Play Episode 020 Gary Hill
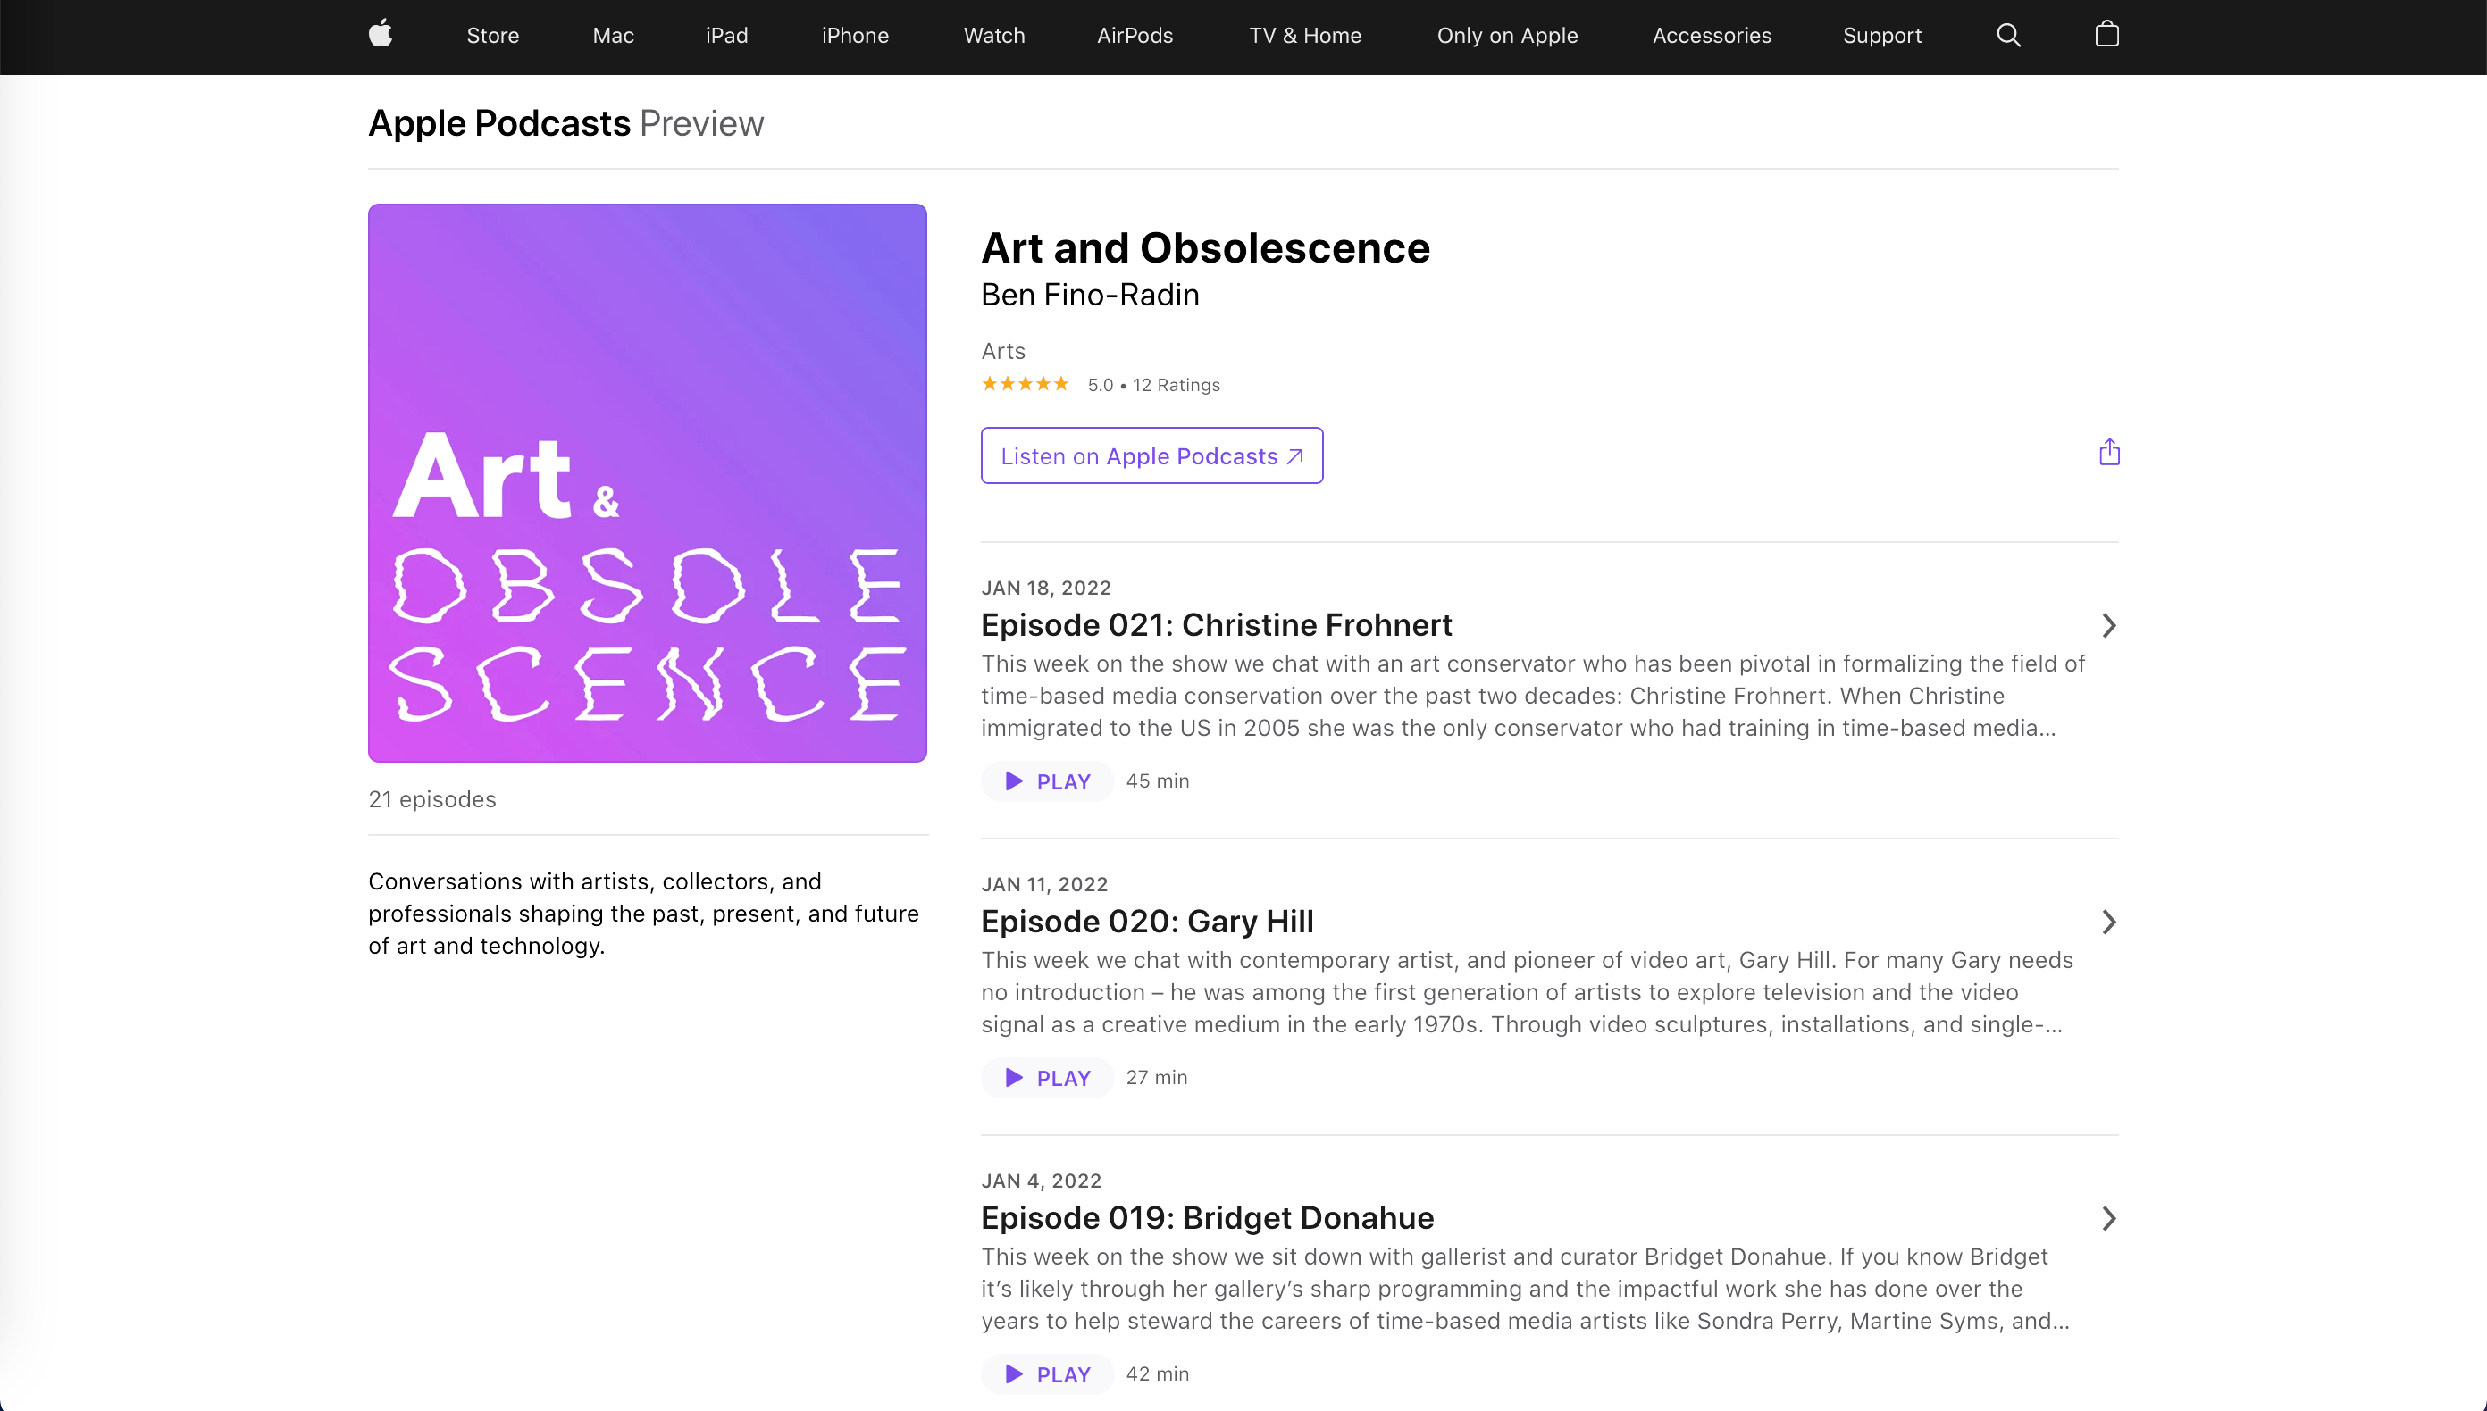Image resolution: width=2487 pixels, height=1411 pixels. pos(1047,1078)
